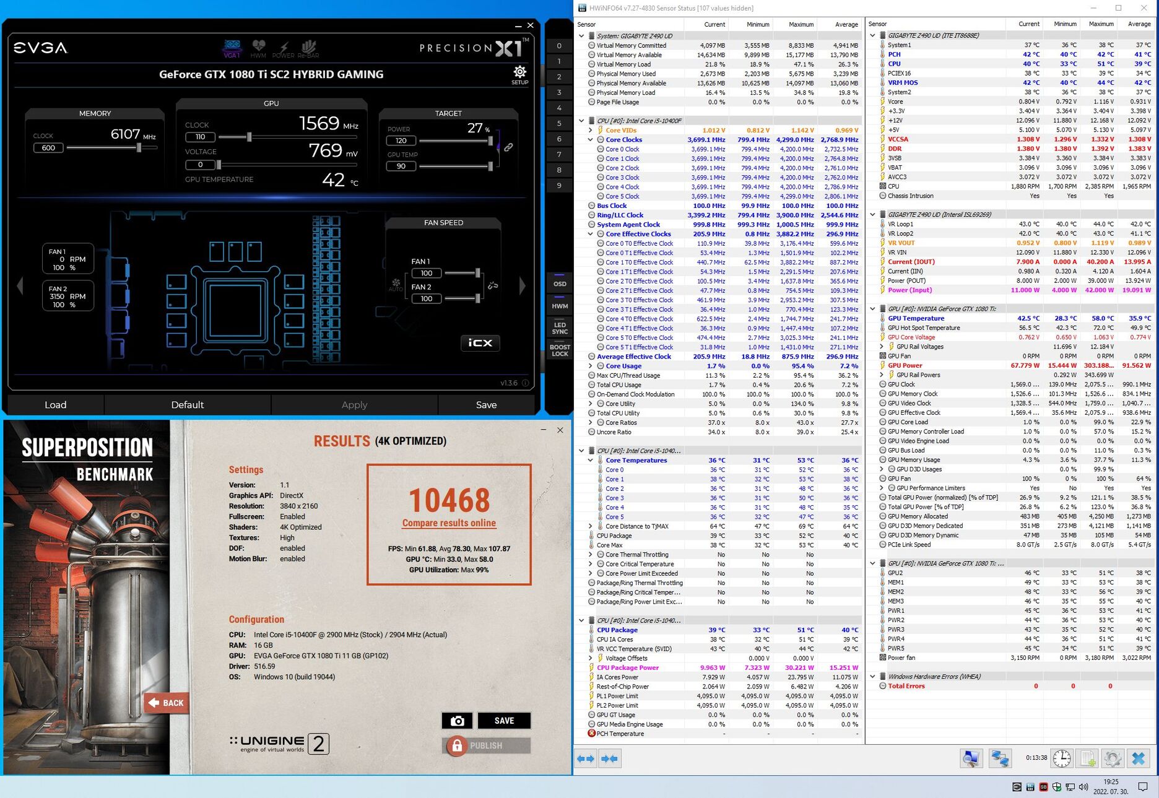This screenshot has height=798, width=1159.
Task: Open Setup gear in Precision X1
Action: point(519,74)
